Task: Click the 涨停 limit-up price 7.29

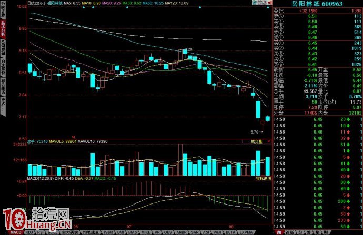Action: pyautogui.click(x=312, y=107)
